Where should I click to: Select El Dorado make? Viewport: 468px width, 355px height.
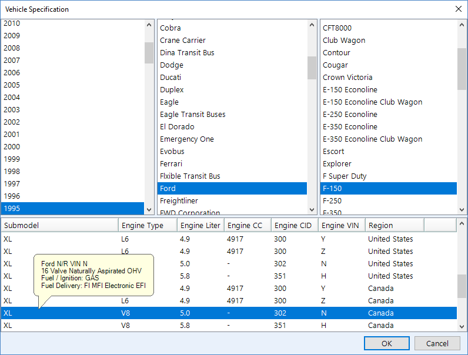tap(232, 127)
